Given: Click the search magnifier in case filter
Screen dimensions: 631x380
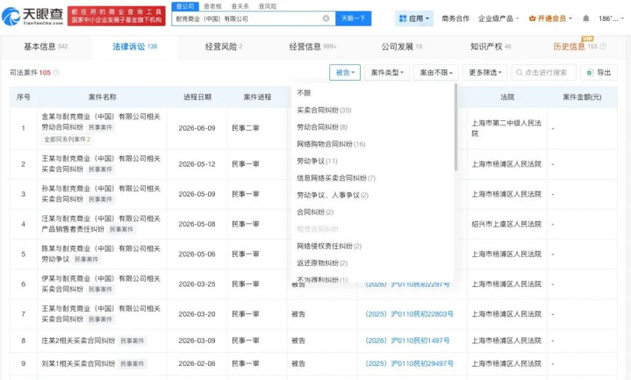Looking at the screenshot, I should pos(520,73).
